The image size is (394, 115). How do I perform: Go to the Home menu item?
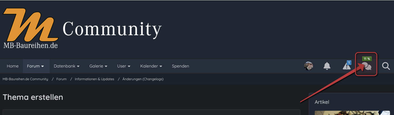coord(13,66)
